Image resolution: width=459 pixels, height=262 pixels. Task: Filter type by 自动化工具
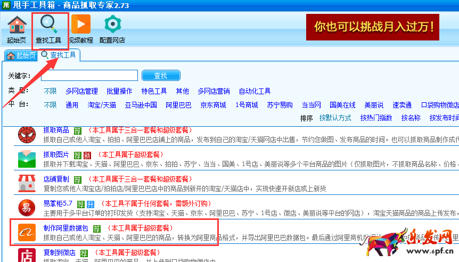pos(255,92)
